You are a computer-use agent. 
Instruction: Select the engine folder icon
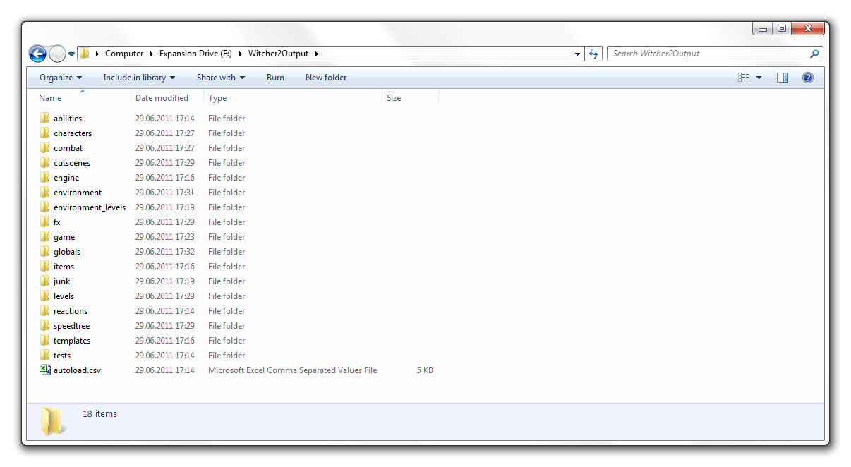(x=45, y=178)
